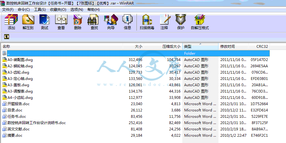Sort by the 类型 column header

click(x=200, y=46)
